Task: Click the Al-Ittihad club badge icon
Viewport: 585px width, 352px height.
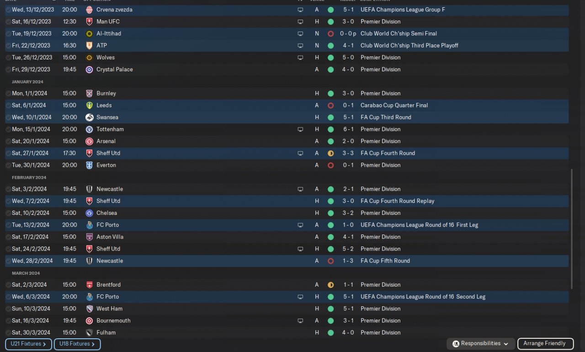Action: (89, 33)
